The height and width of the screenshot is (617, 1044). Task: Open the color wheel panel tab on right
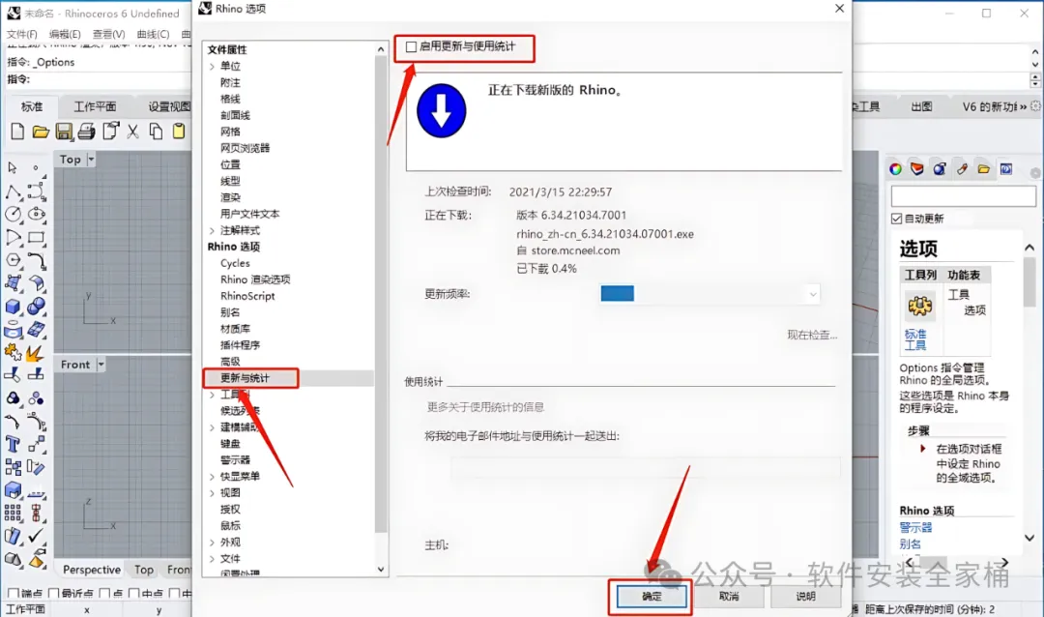[895, 169]
